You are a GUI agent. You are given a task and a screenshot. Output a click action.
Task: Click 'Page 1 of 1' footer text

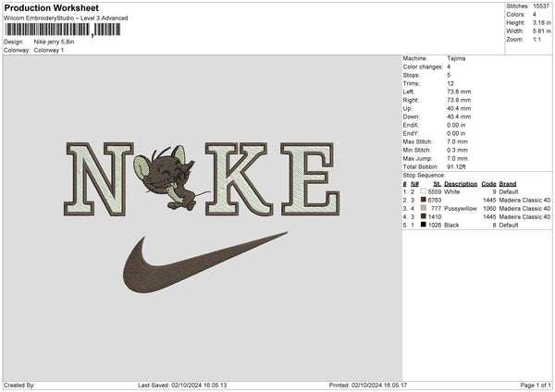[x=536, y=386]
